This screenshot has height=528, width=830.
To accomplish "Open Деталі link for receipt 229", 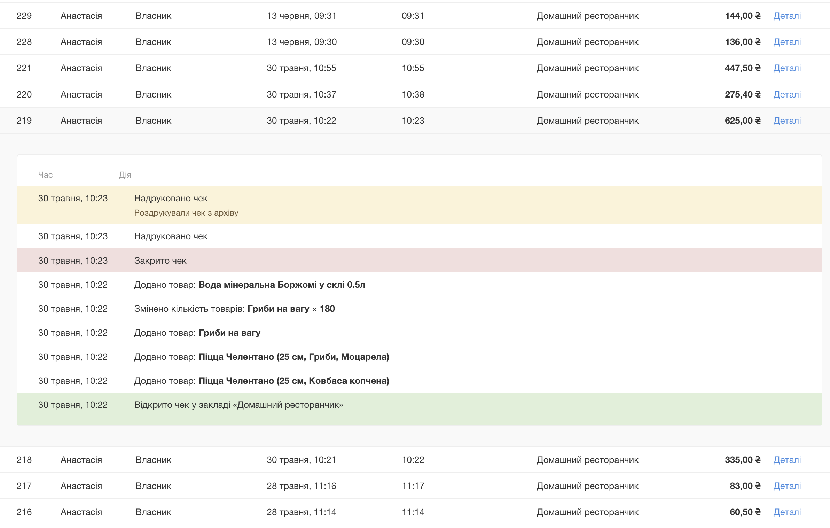I will point(787,16).
